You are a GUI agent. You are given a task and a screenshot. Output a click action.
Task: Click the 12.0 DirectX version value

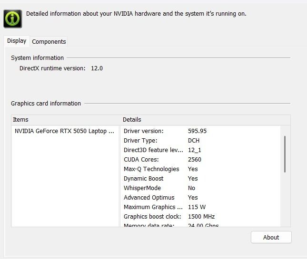[97, 68]
